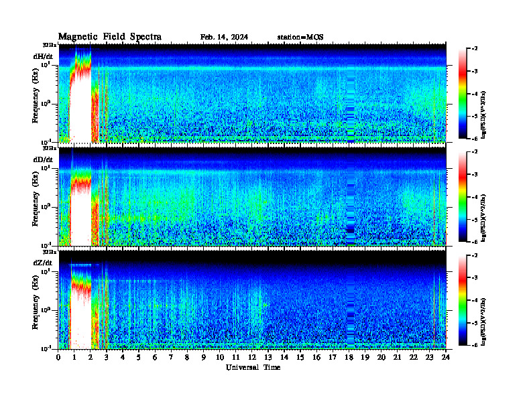Click hour "18" on the Universal Time axis

349,358
